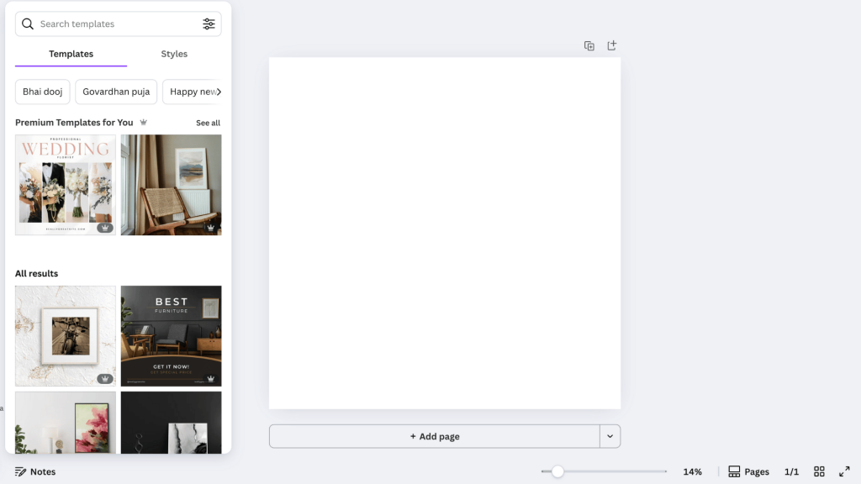The image size is (861, 484).
Task: Open the grid view icon
Action: (820, 471)
